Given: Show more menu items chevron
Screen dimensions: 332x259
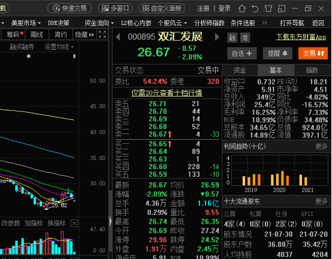Looking at the screenshot, I should [264, 23].
